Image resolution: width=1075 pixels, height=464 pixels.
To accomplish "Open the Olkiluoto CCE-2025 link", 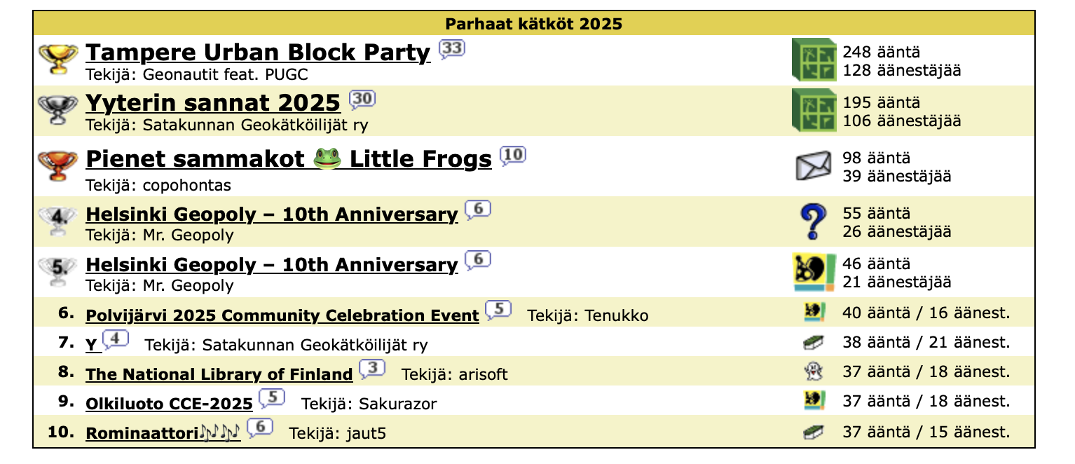I will [x=169, y=404].
